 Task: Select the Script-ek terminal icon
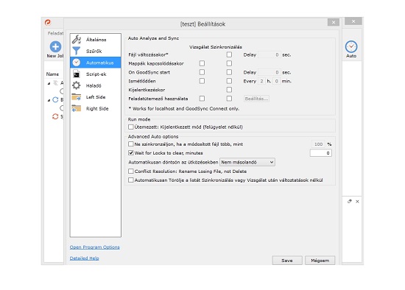click(77, 74)
